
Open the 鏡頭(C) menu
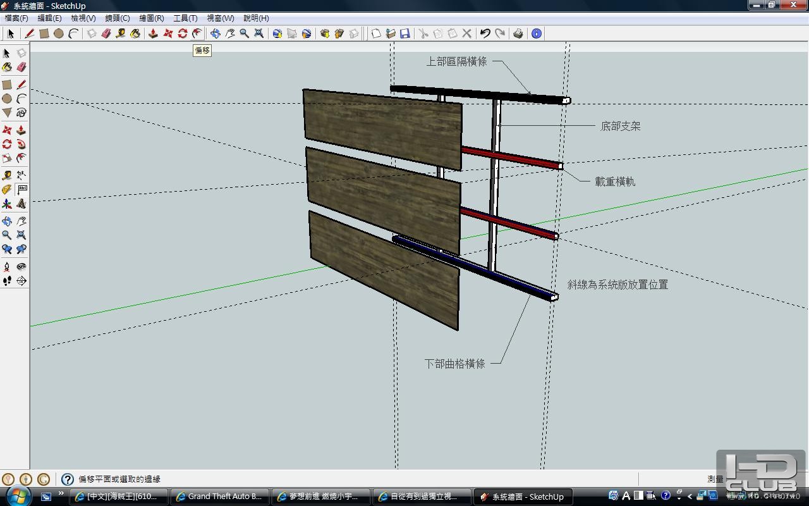click(x=117, y=18)
